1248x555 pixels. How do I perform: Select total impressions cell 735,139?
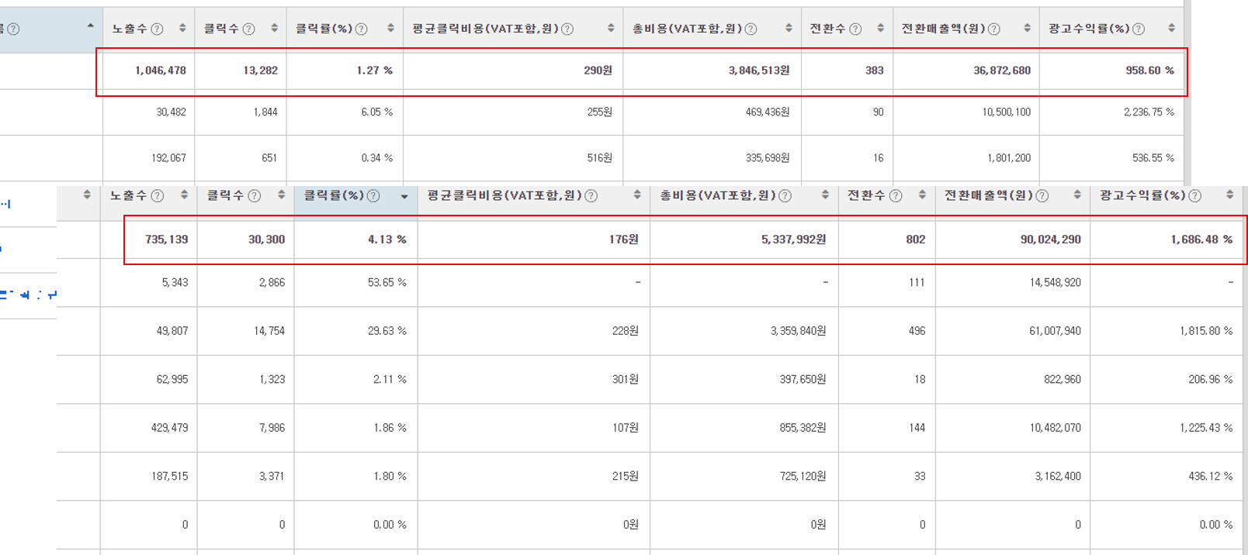[166, 240]
